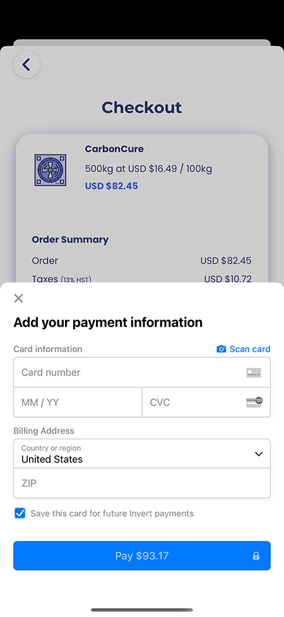The height and width of the screenshot is (617, 284).
Task: Tap the CarbonCure product thumbnail icon
Action: pyautogui.click(x=50, y=170)
